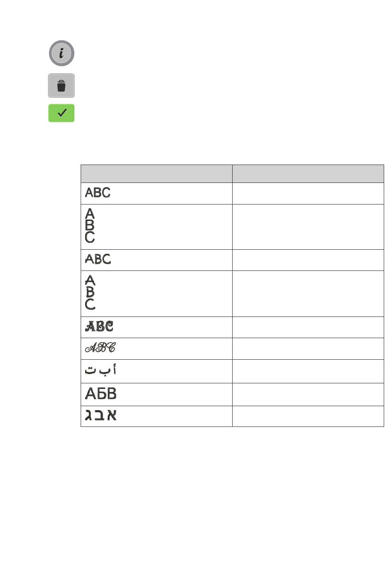Select the horizontal ABC sans-serif font sample

click(98, 192)
